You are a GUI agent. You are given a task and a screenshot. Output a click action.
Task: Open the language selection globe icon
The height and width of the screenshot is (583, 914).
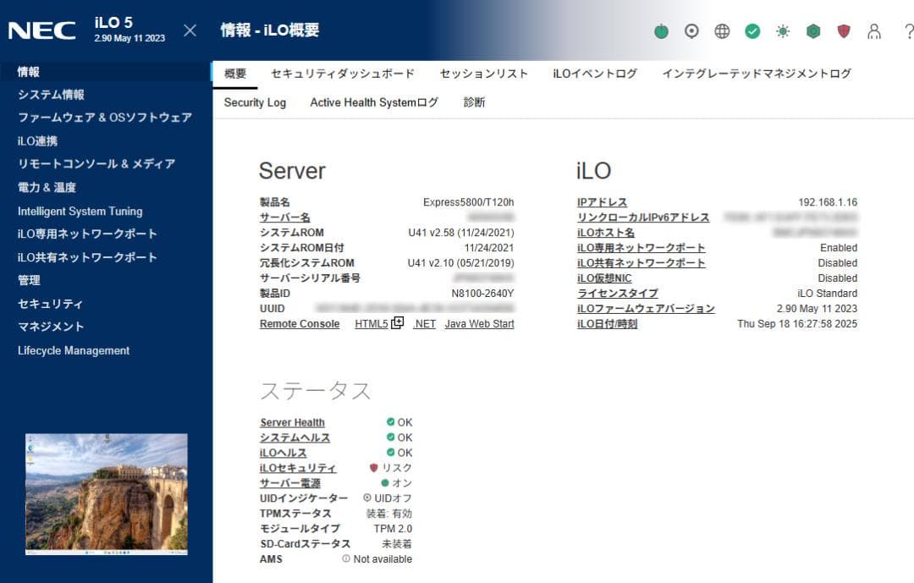(723, 30)
